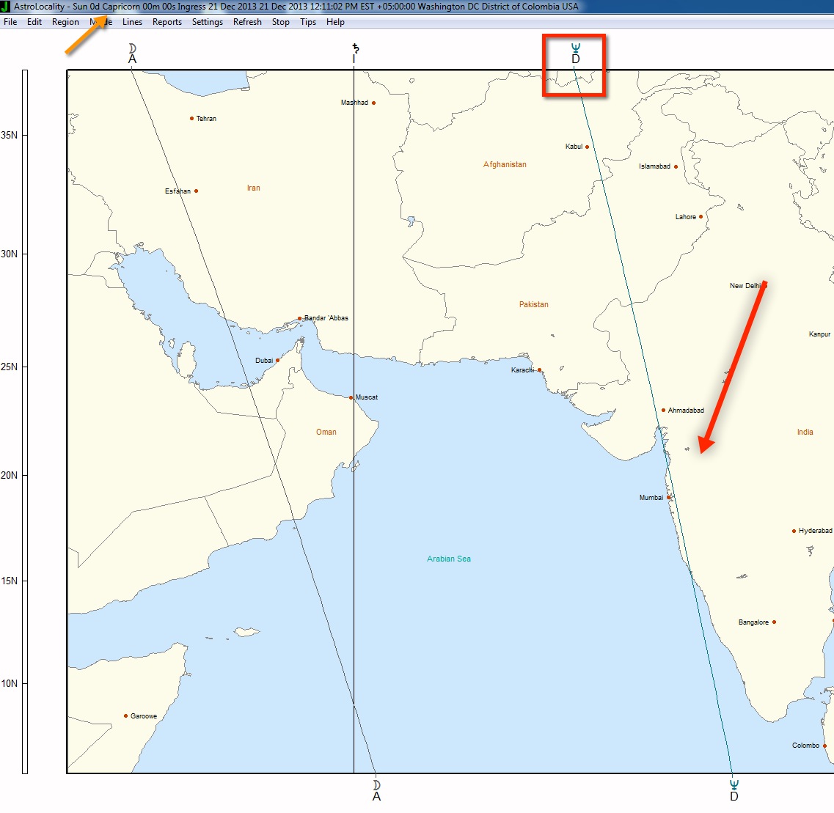Open the Edit menu

(34, 22)
